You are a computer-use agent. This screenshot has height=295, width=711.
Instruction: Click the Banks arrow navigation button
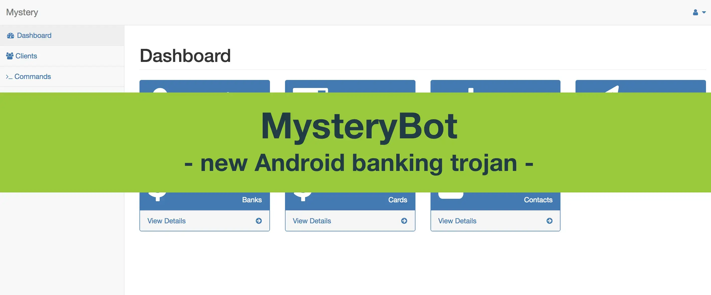click(258, 221)
